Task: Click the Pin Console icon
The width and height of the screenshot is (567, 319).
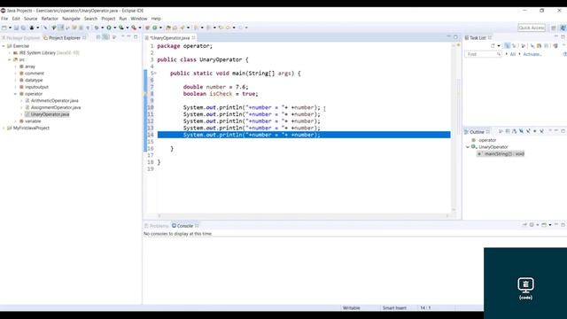Action: pyautogui.click(x=524, y=224)
